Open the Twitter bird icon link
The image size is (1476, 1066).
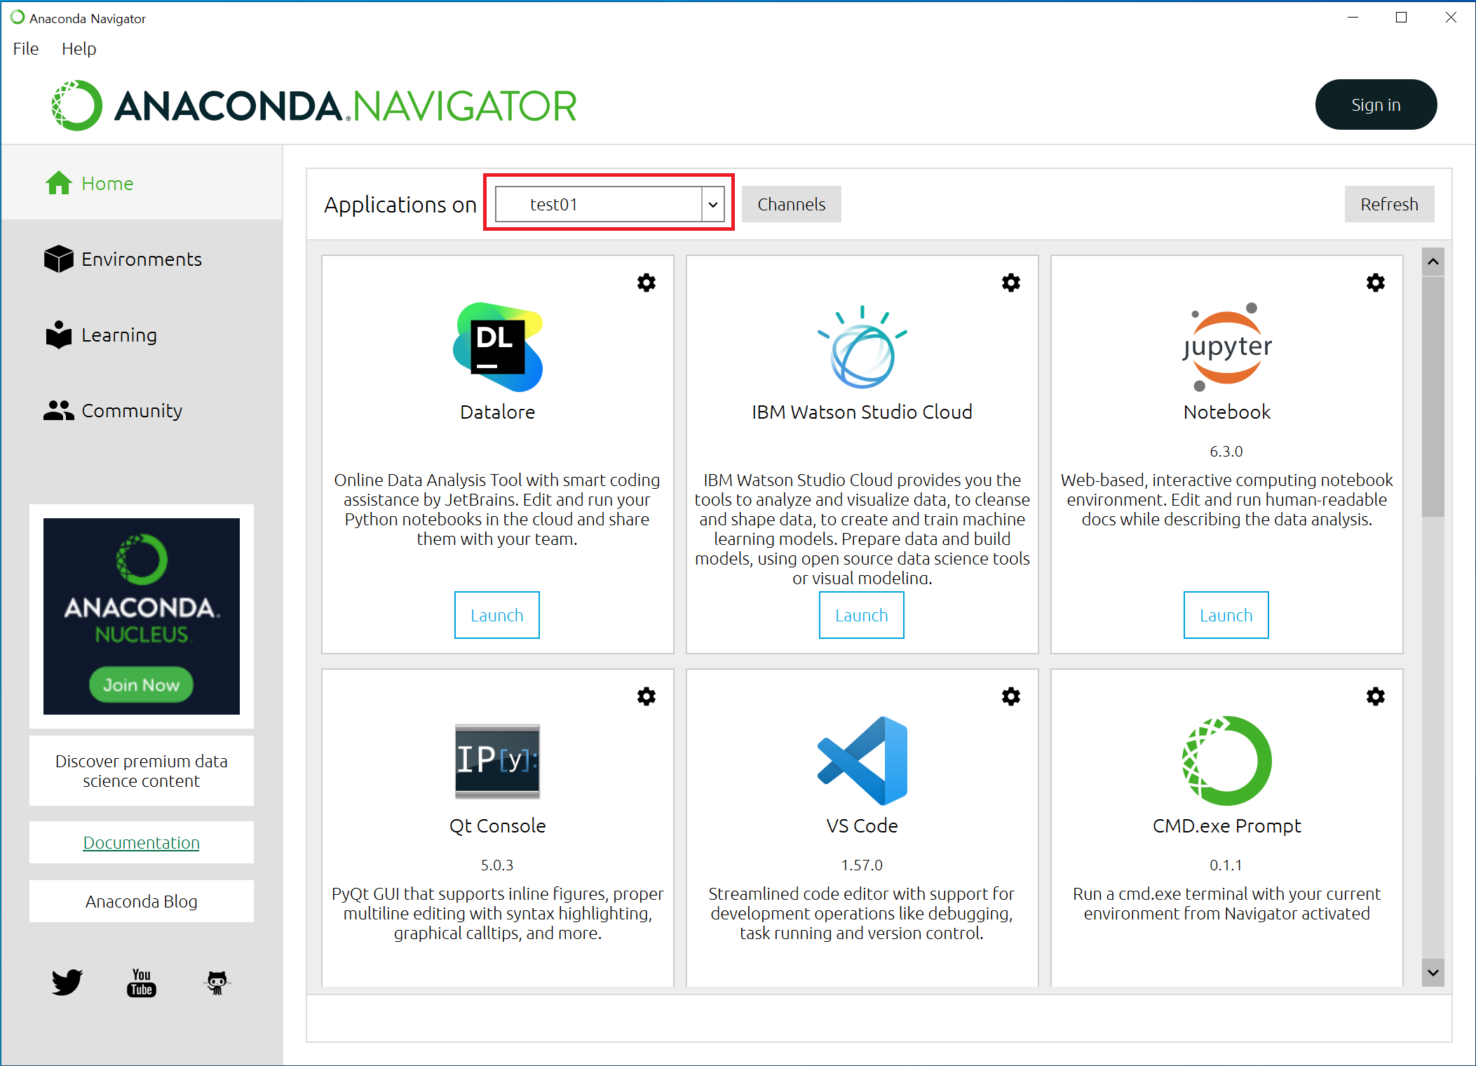click(67, 982)
